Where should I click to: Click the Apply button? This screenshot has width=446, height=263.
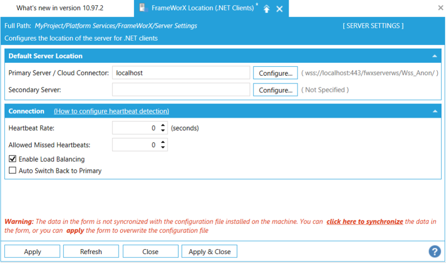click(x=33, y=252)
